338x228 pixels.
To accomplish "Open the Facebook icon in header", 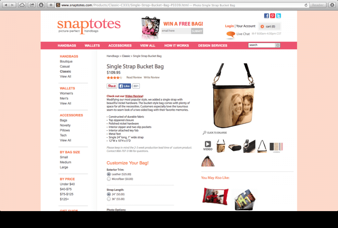I will point(267,16).
